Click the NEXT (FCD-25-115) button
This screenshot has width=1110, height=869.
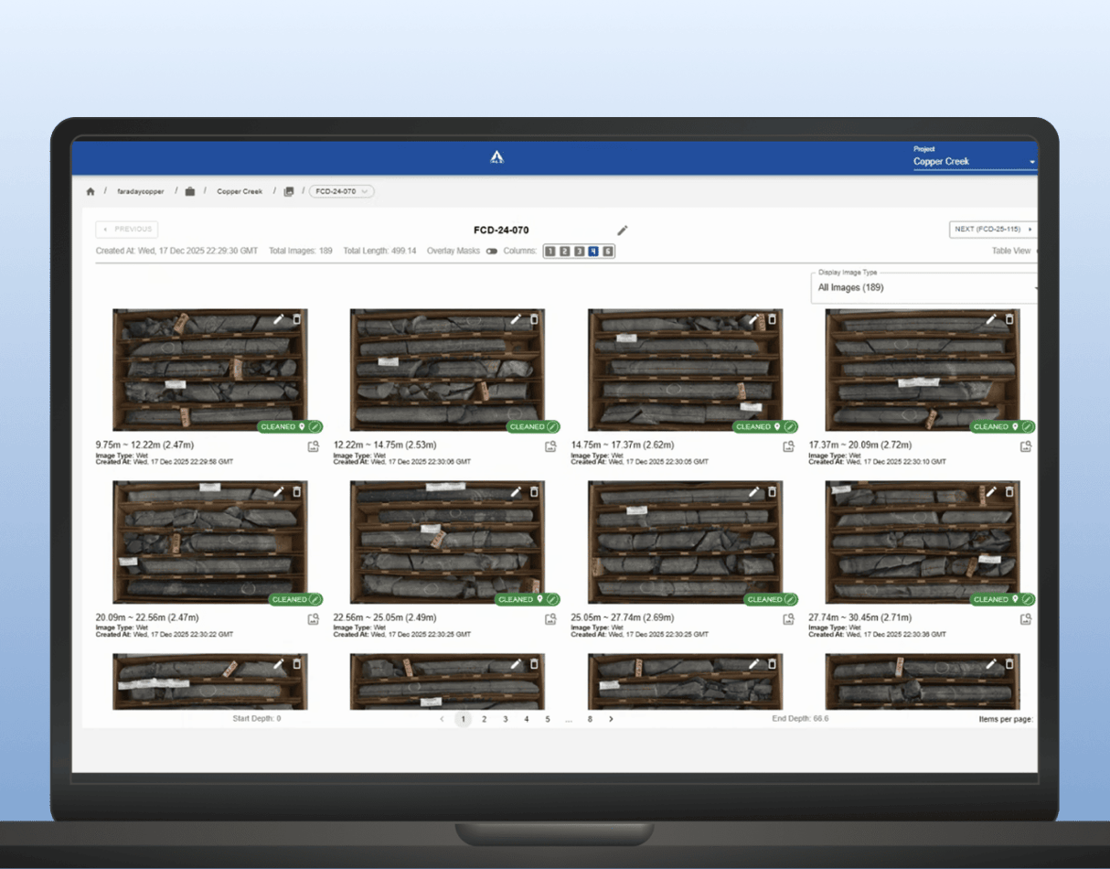tap(994, 230)
